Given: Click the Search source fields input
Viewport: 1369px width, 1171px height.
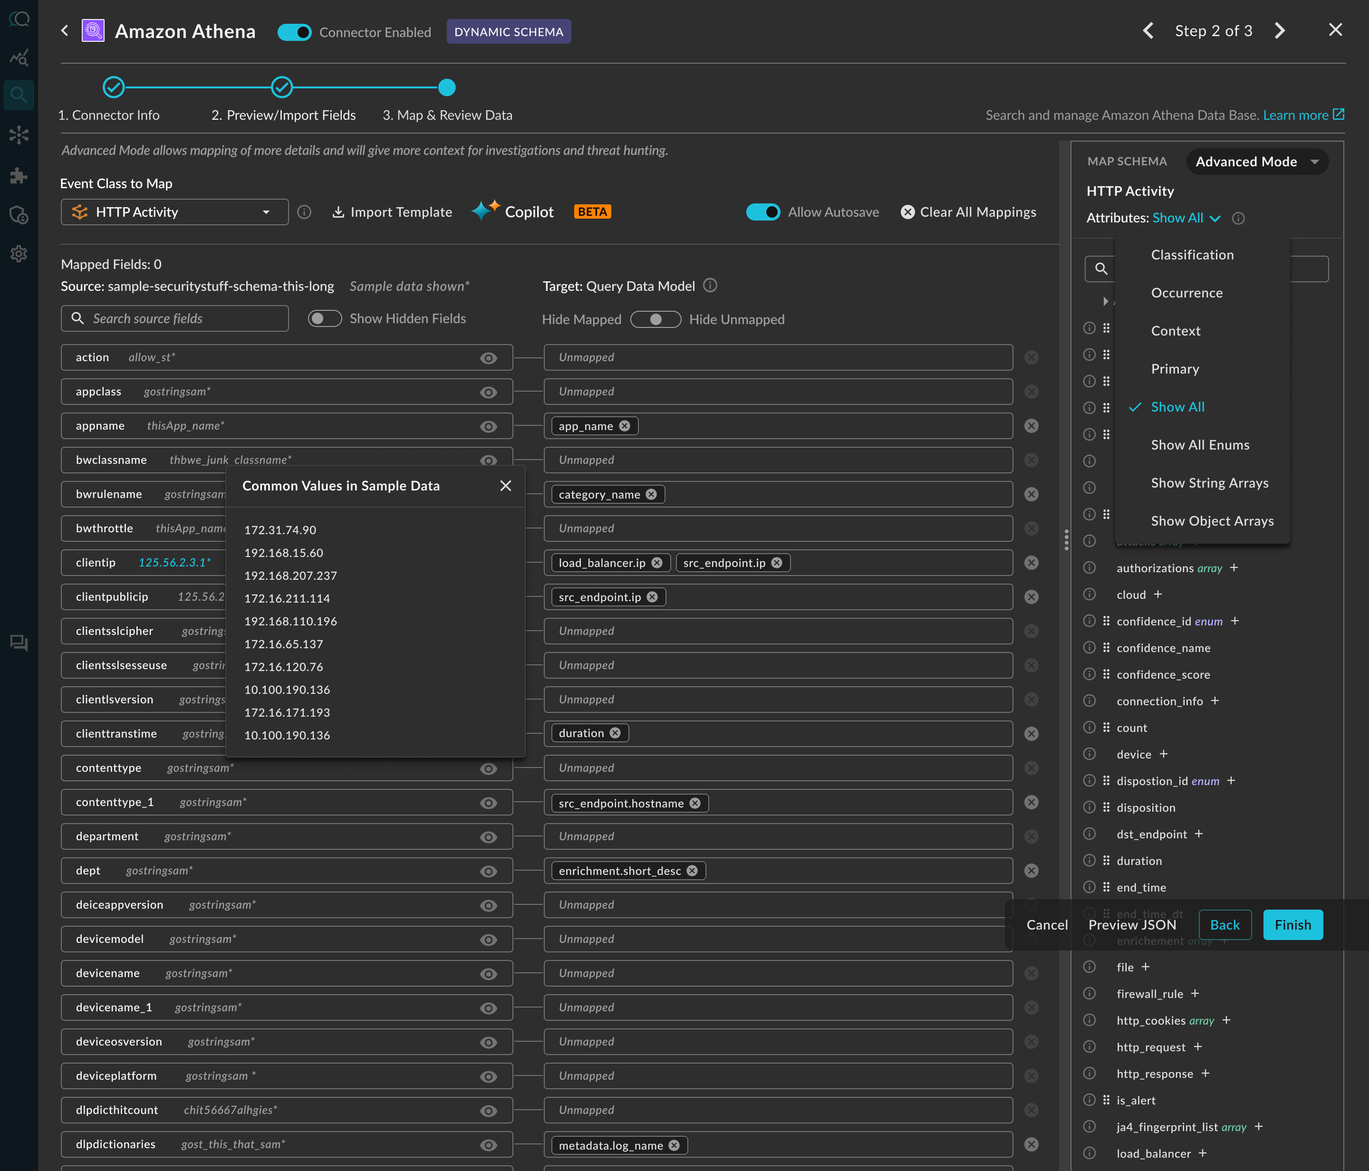Looking at the screenshot, I should [175, 318].
